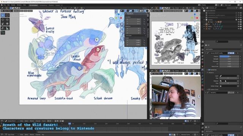
Task: Select the Transform tool
Action: tap(7, 24)
